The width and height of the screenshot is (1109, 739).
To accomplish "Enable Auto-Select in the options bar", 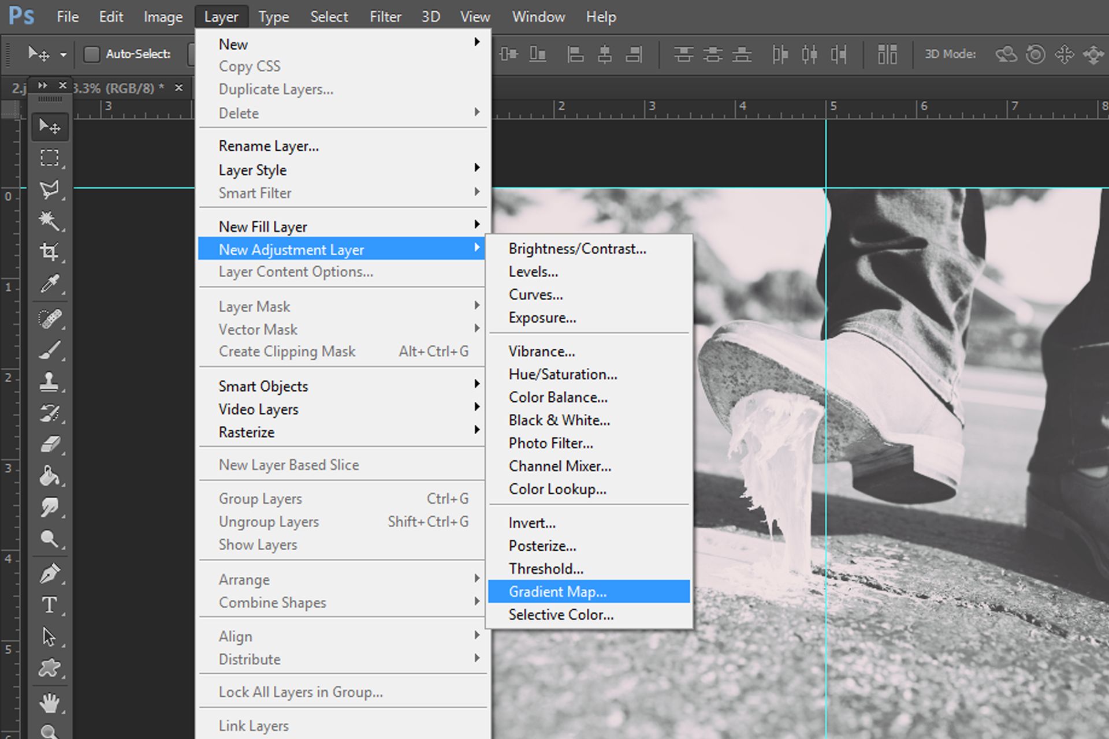I will pyautogui.click(x=92, y=53).
